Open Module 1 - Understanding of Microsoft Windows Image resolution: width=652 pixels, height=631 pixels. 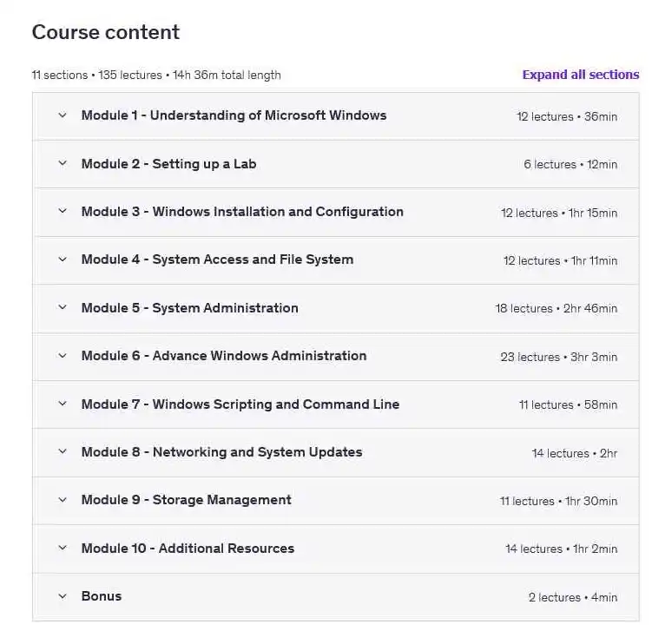click(x=234, y=115)
